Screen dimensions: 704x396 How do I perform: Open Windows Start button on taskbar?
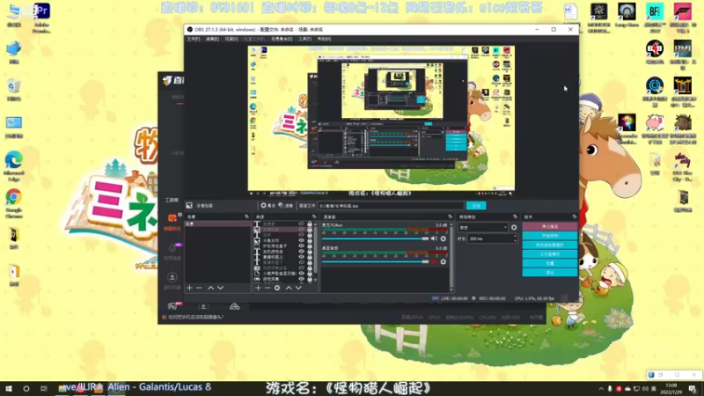[x=8, y=389]
